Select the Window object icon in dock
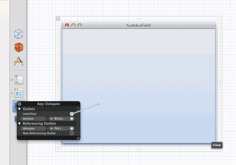 tap(19, 93)
